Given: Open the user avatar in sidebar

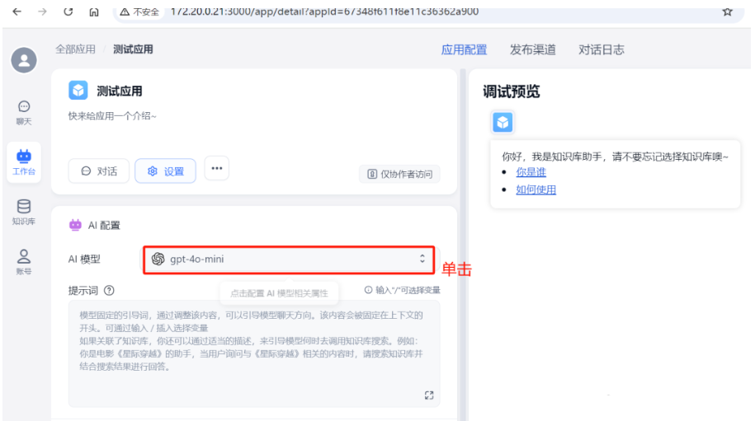Looking at the screenshot, I should point(24,61).
